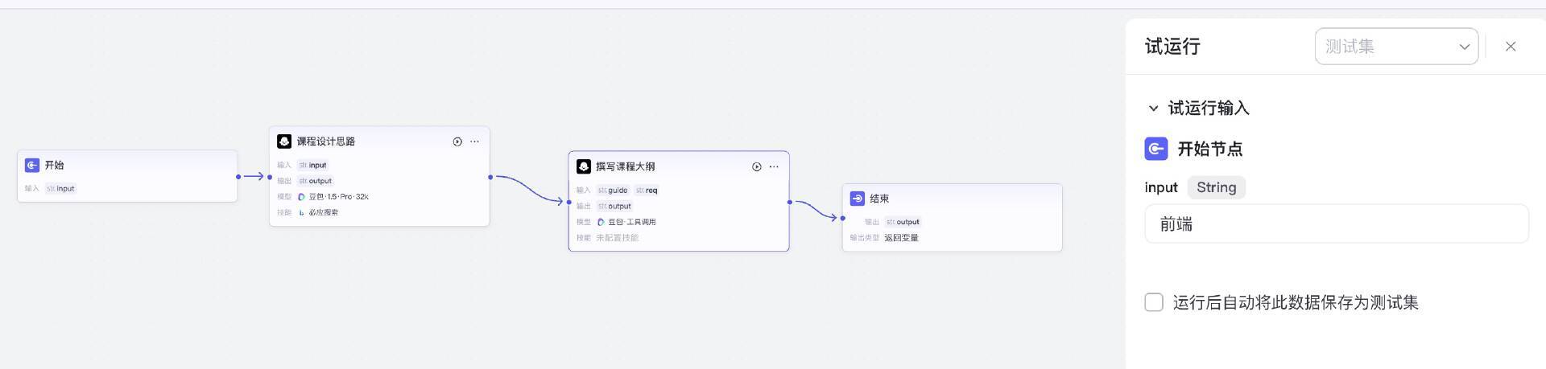Screen dimensions: 1546x369
Task: Click the 豆包 model icon in 课程设计思路
Action: click(x=302, y=197)
